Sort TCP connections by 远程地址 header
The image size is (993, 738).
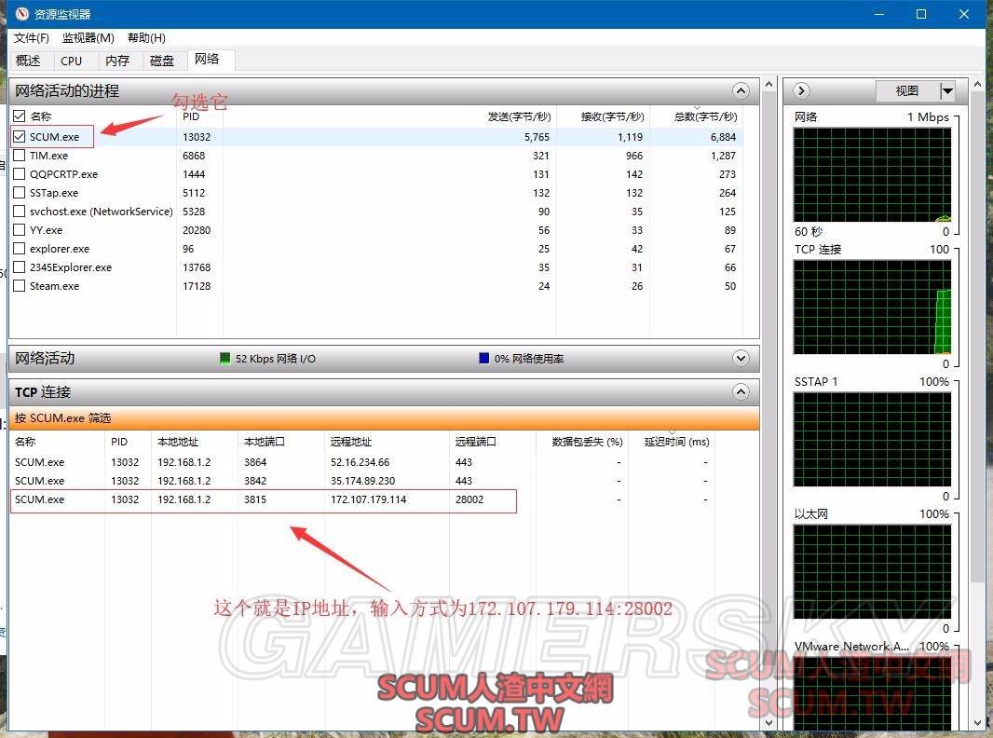click(351, 443)
